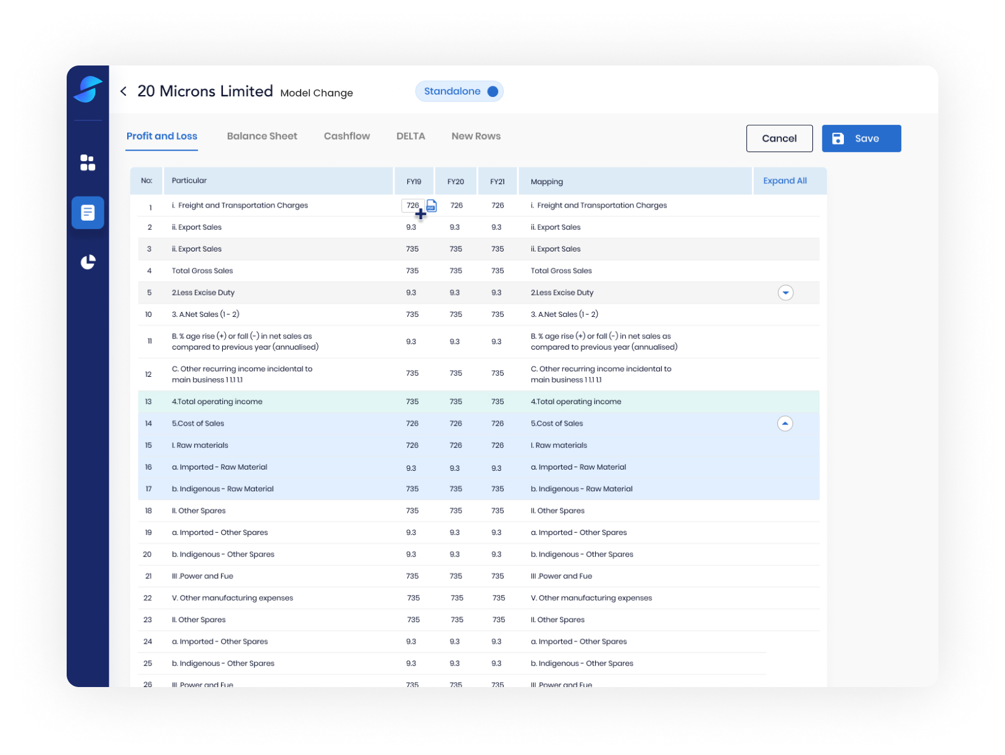The height and width of the screenshot is (755, 1005).
Task: Click the app logo in sidebar
Action: click(88, 90)
